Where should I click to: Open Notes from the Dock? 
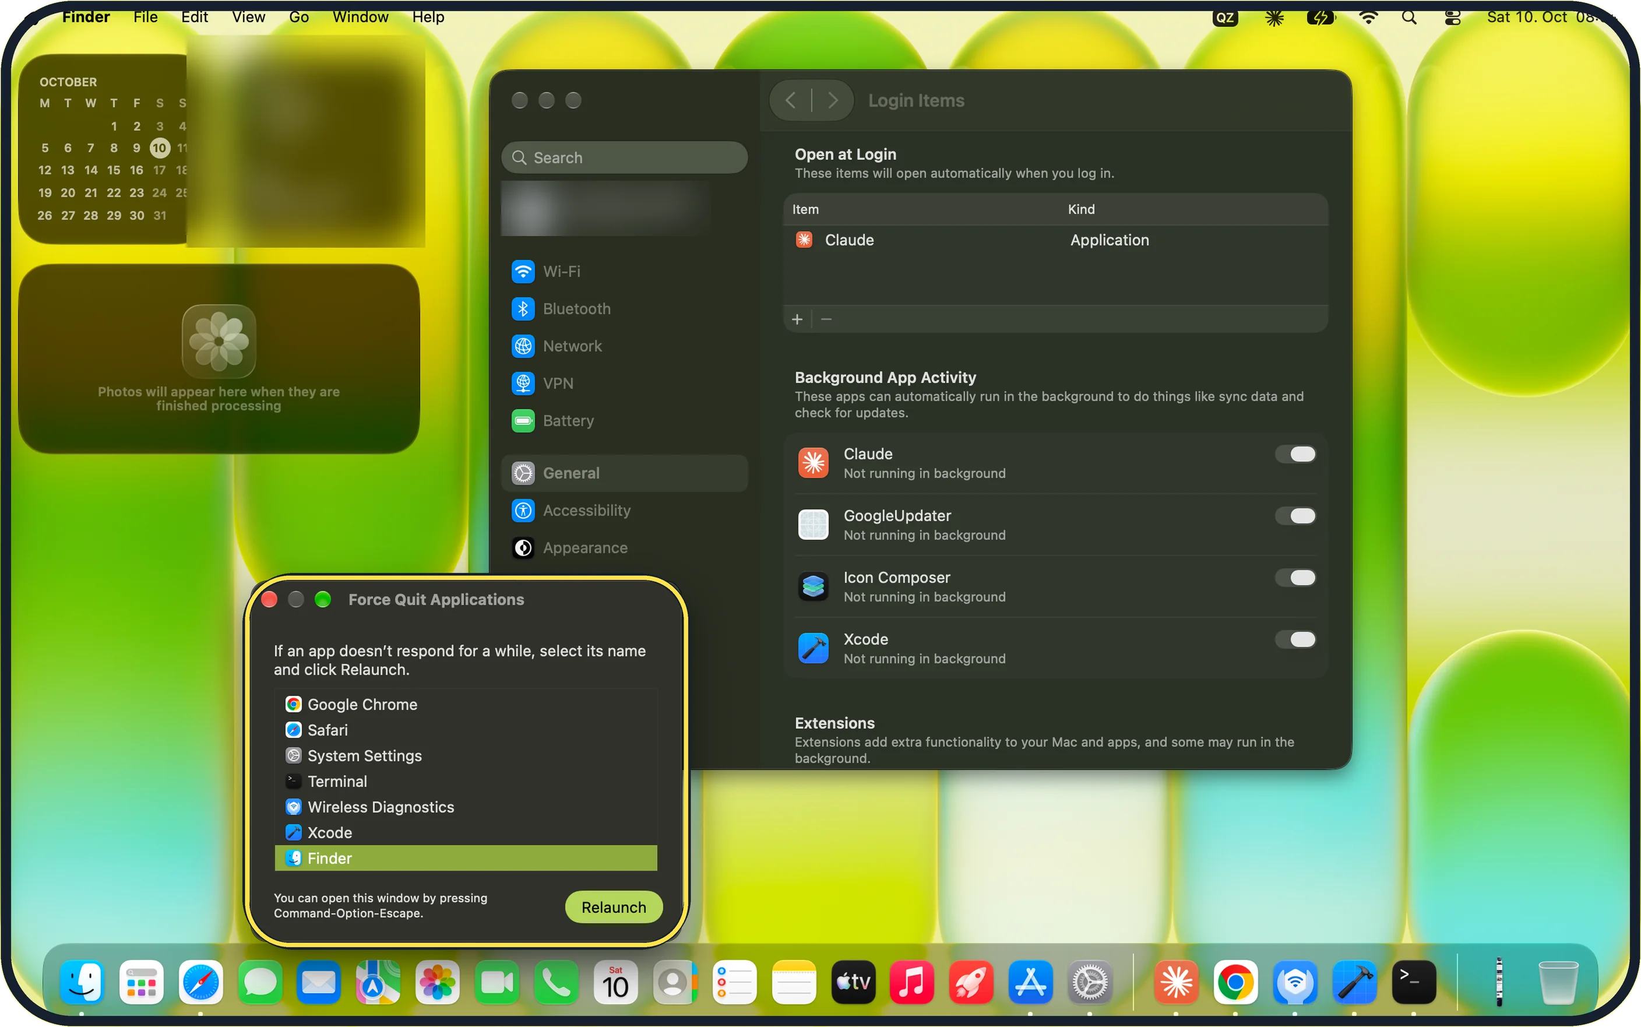coord(794,982)
